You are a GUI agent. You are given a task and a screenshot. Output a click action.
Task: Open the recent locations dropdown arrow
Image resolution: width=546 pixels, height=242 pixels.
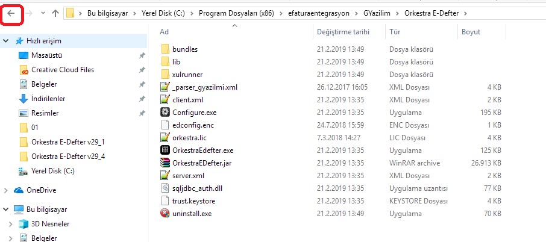[x=43, y=13]
